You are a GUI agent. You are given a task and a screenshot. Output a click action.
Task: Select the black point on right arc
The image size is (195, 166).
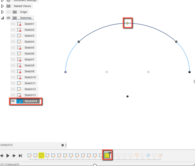coord(176,41)
